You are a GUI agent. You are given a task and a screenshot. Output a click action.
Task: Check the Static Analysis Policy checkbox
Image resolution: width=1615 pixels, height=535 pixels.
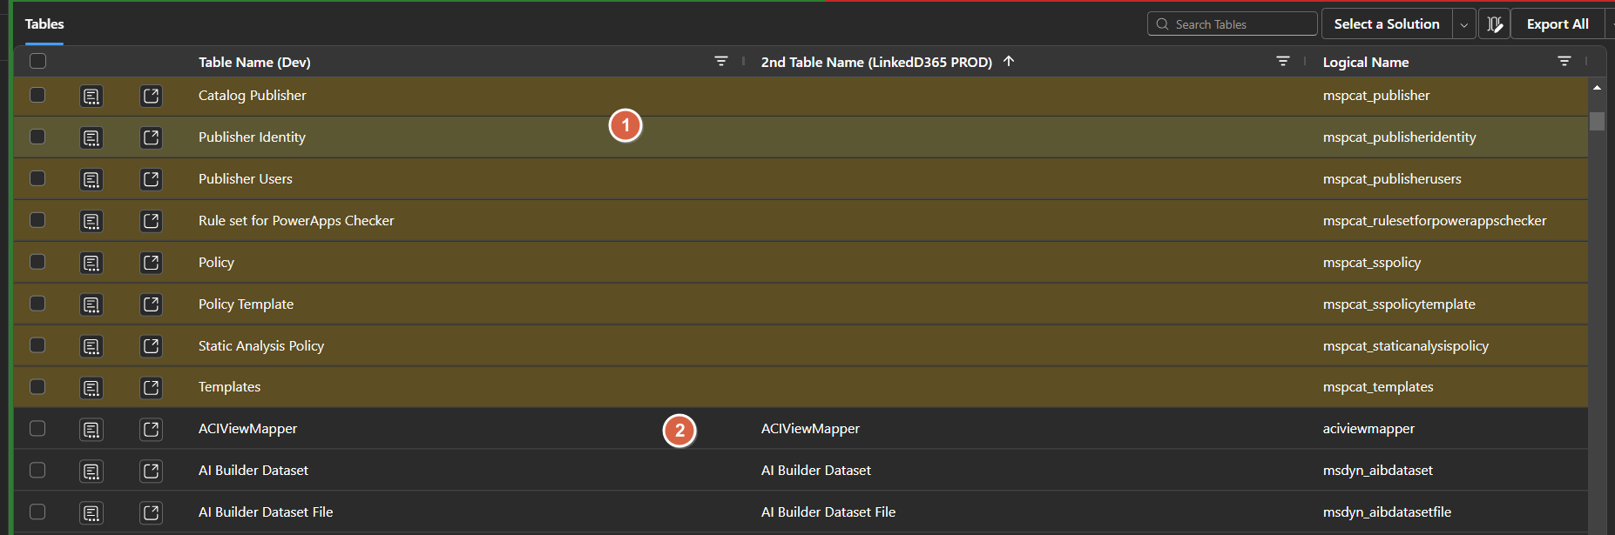(x=37, y=345)
